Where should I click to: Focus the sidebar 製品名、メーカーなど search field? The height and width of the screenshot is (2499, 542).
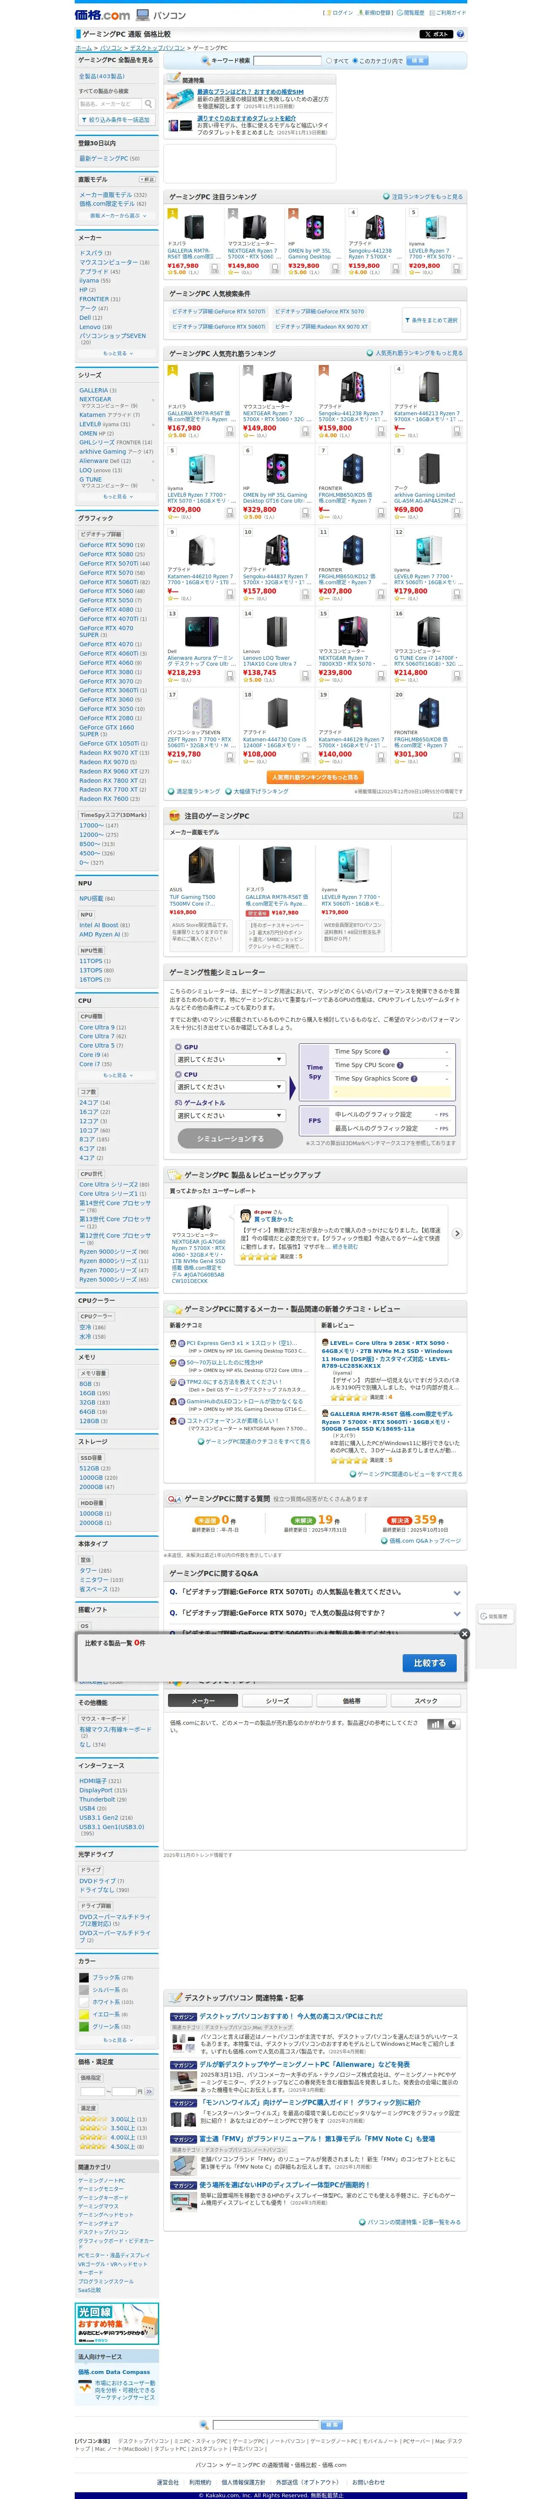coord(111,104)
